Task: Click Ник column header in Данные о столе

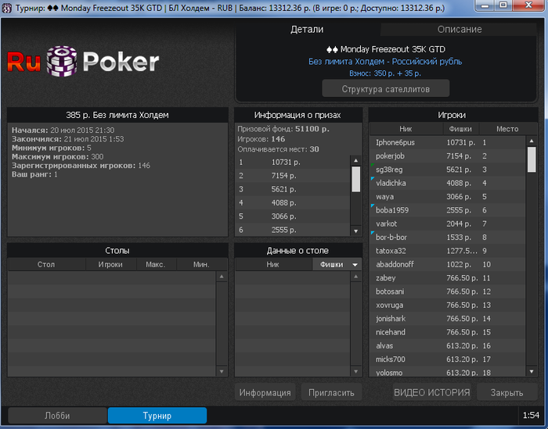Action: pos(273,264)
